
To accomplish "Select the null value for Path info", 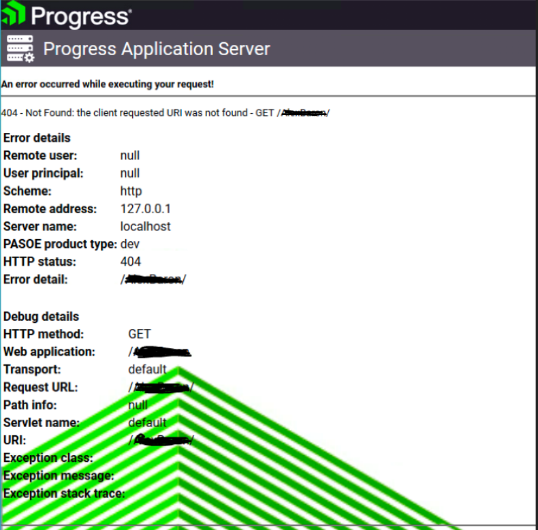I will [138, 405].
